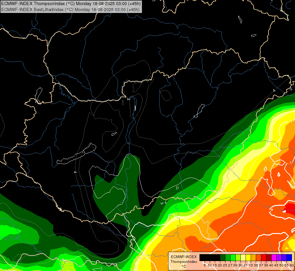Click the legend scale value 10

[210, 265]
